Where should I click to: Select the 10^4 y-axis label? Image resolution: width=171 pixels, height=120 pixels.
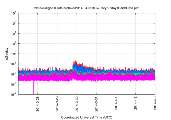(x=14, y=13)
